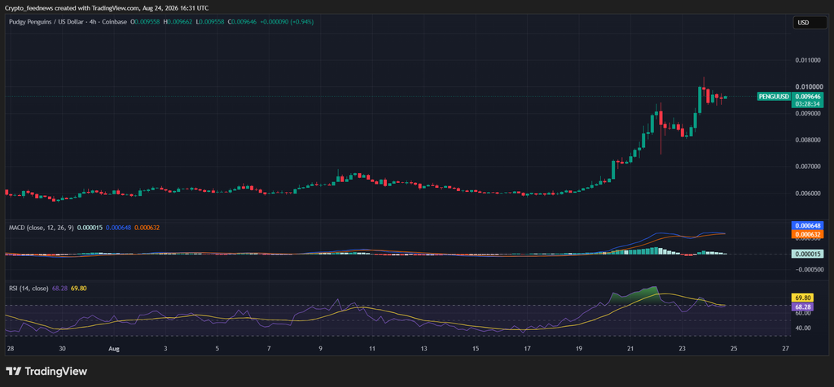This screenshot has width=834, height=387.
Task: Click the 0.010000 price scale label
Action: tap(809, 86)
